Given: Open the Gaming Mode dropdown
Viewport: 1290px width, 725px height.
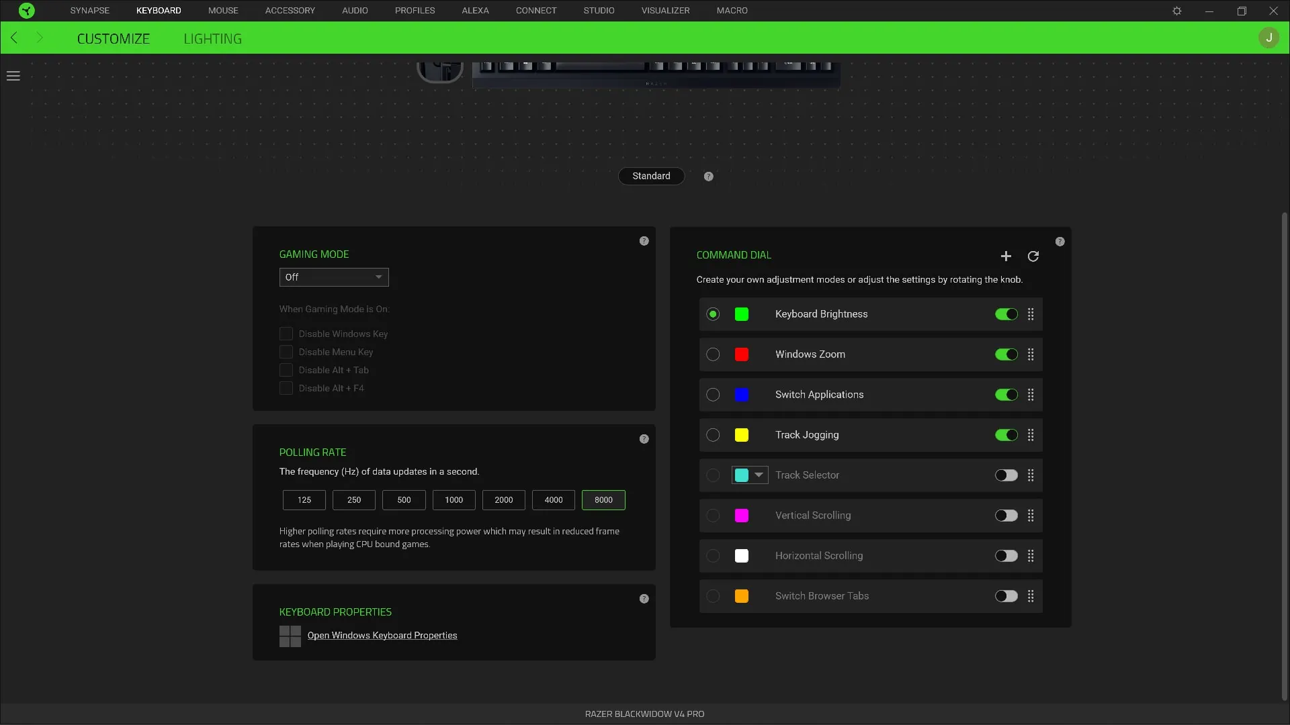Looking at the screenshot, I should click(333, 277).
